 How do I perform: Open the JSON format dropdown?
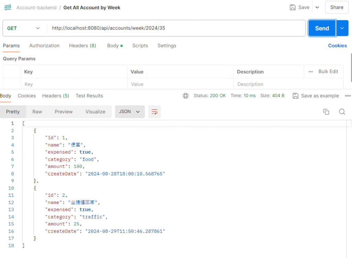click(x=130, y=112)
